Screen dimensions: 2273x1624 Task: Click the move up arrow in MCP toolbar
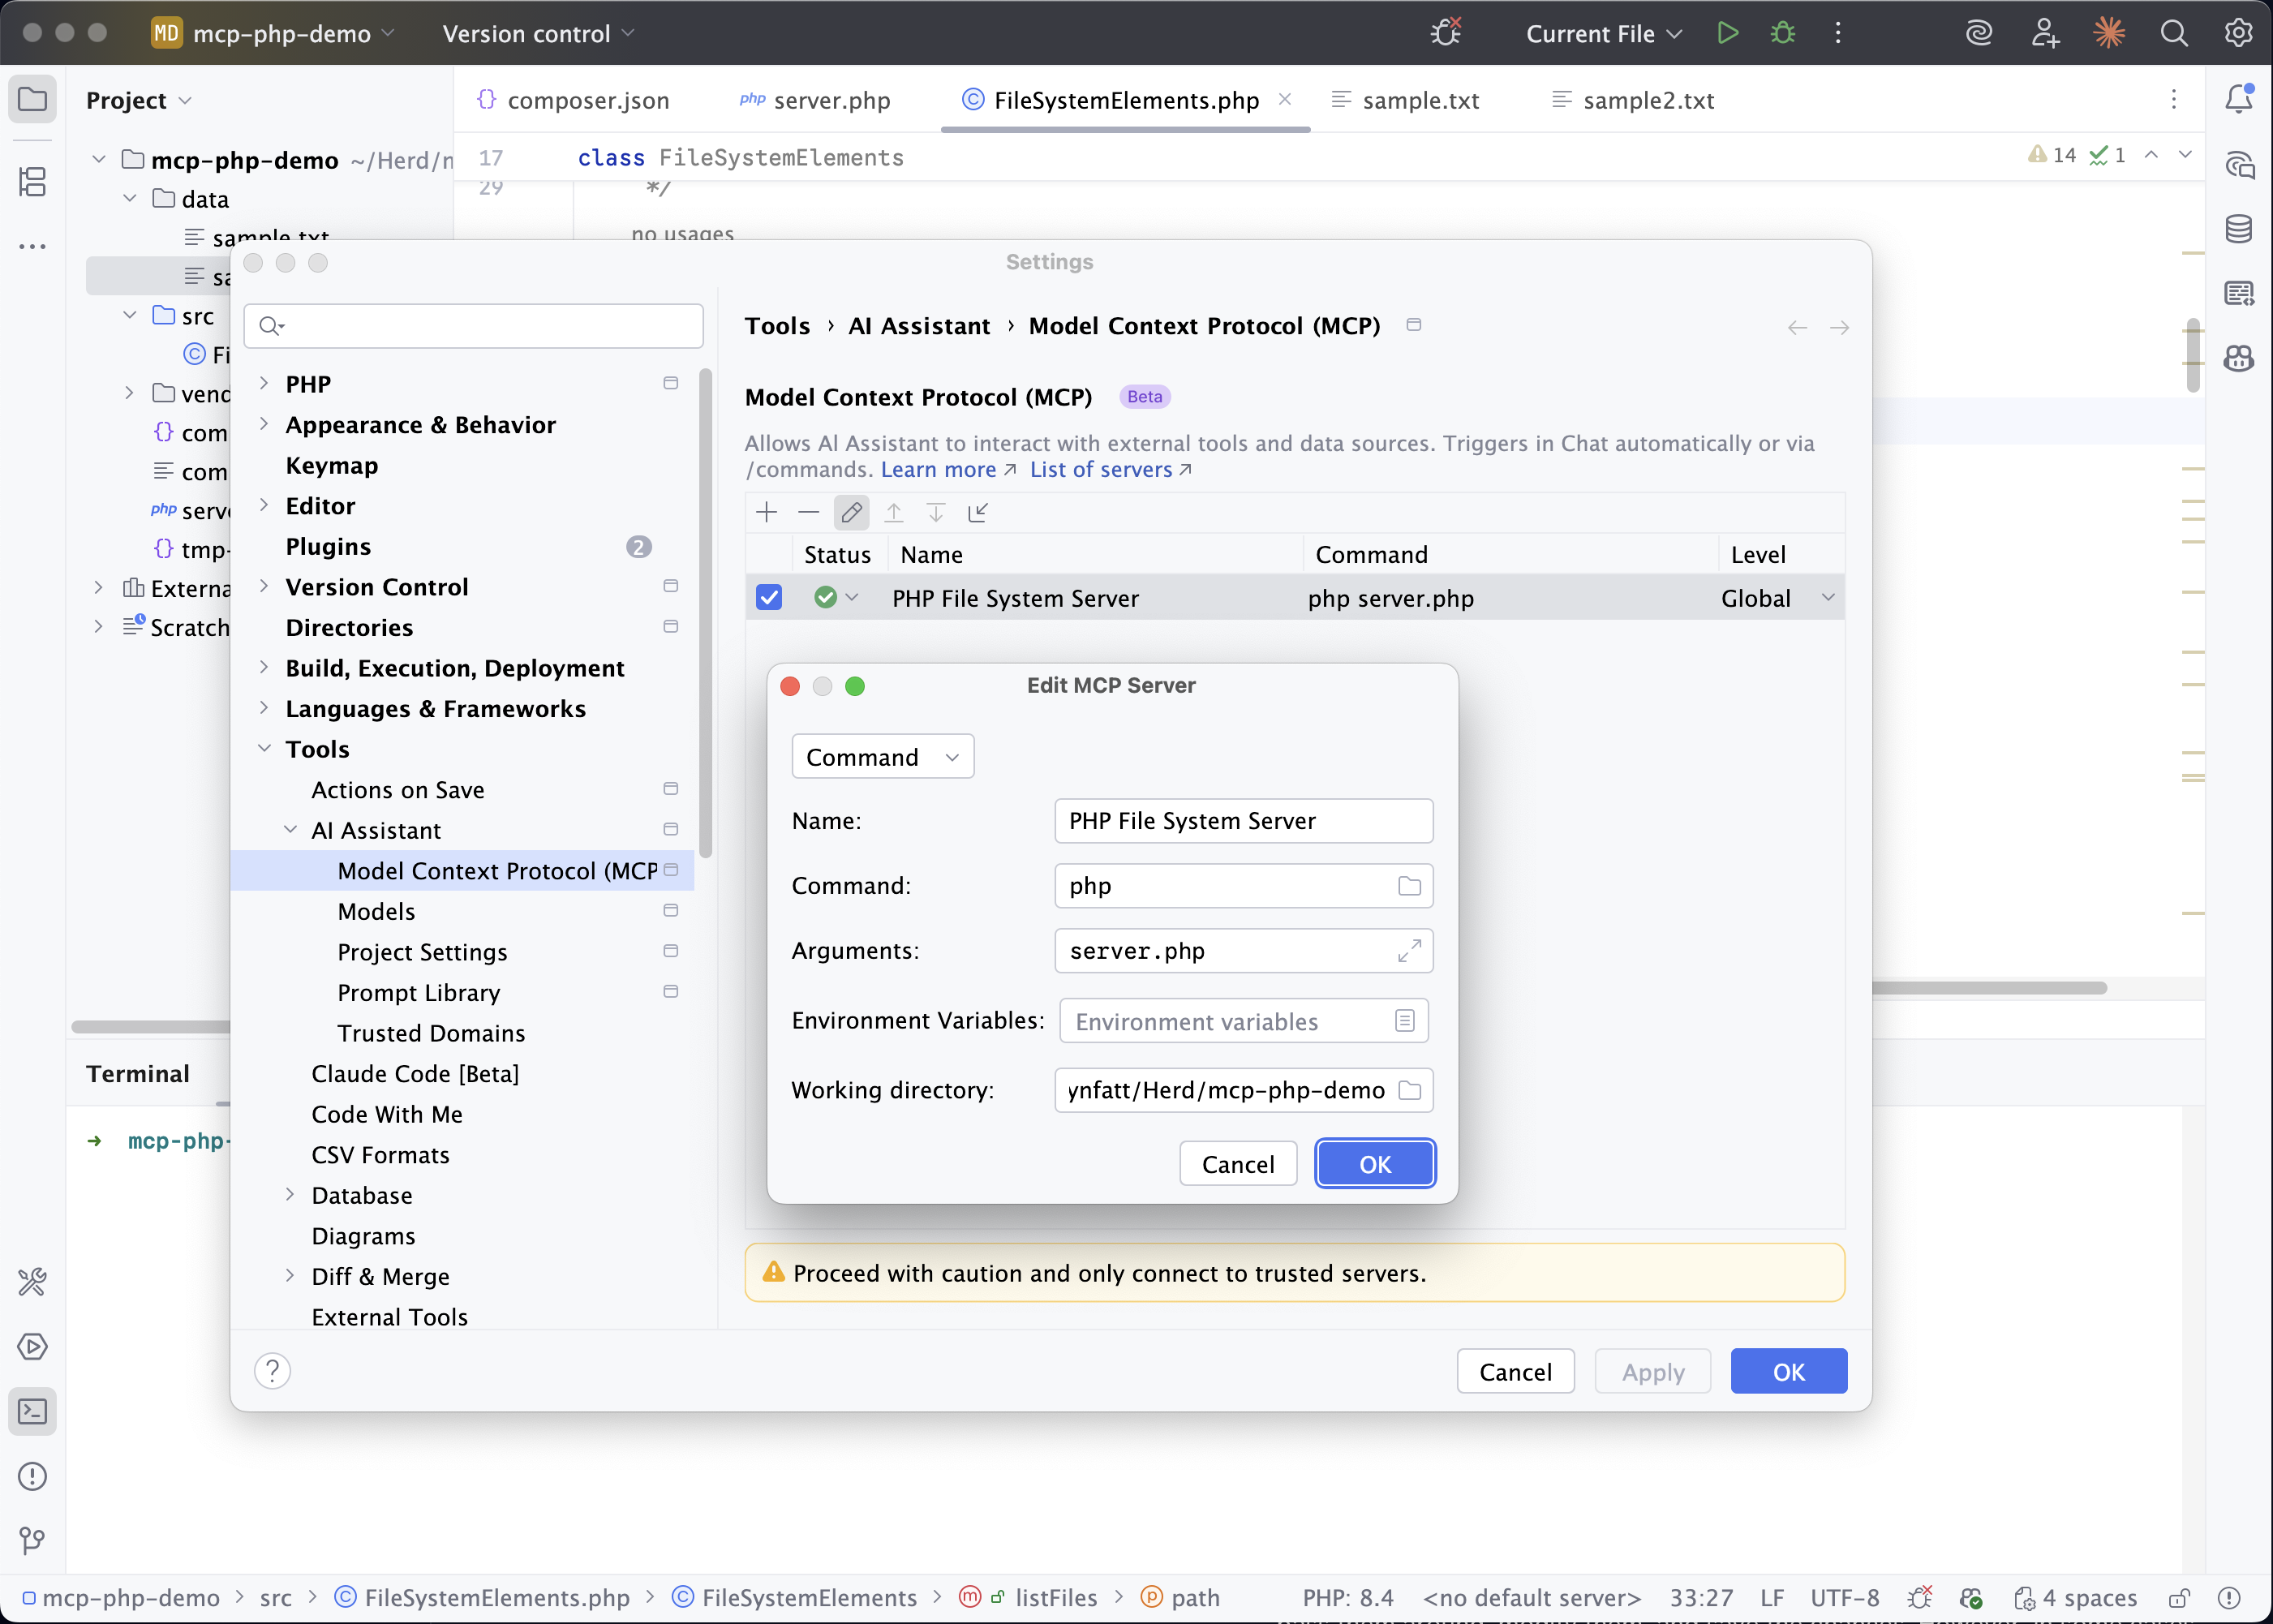893,513
